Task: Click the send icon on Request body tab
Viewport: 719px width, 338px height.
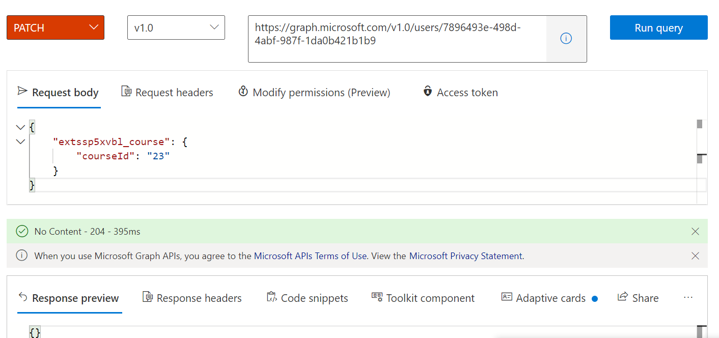Action: click(21, 92)
